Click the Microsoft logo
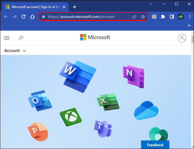The width and height of the screenshot is (194, 149). point(95,37)
